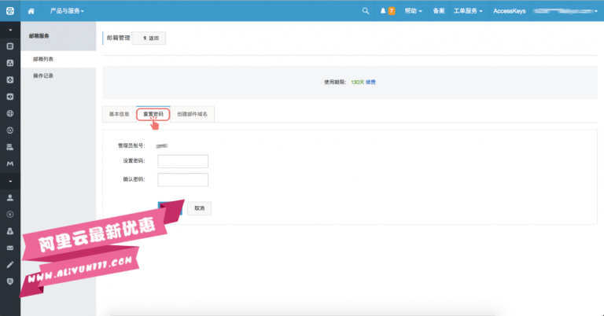Click the stacked servers icon in sidebar
Screen dimensions: 604x316
(x=10, y=147)
